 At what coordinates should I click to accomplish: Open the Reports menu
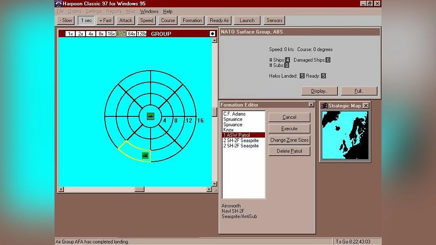[x=114, y=12]
